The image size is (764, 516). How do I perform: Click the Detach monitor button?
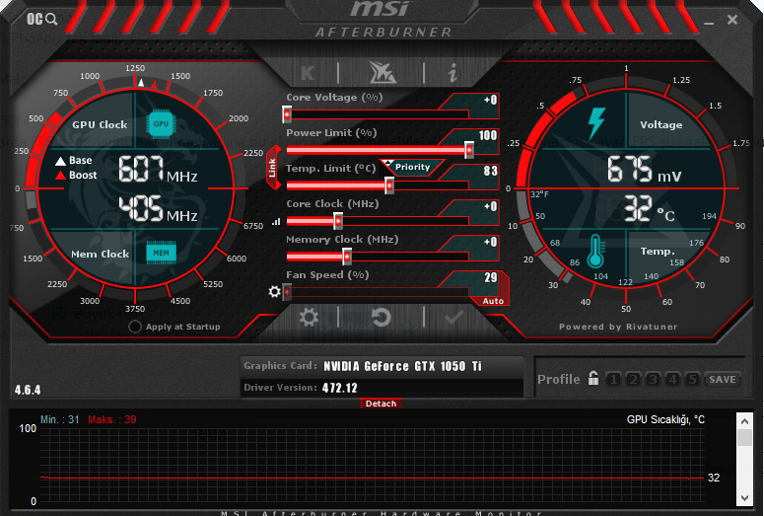click(x=382, y=404)
